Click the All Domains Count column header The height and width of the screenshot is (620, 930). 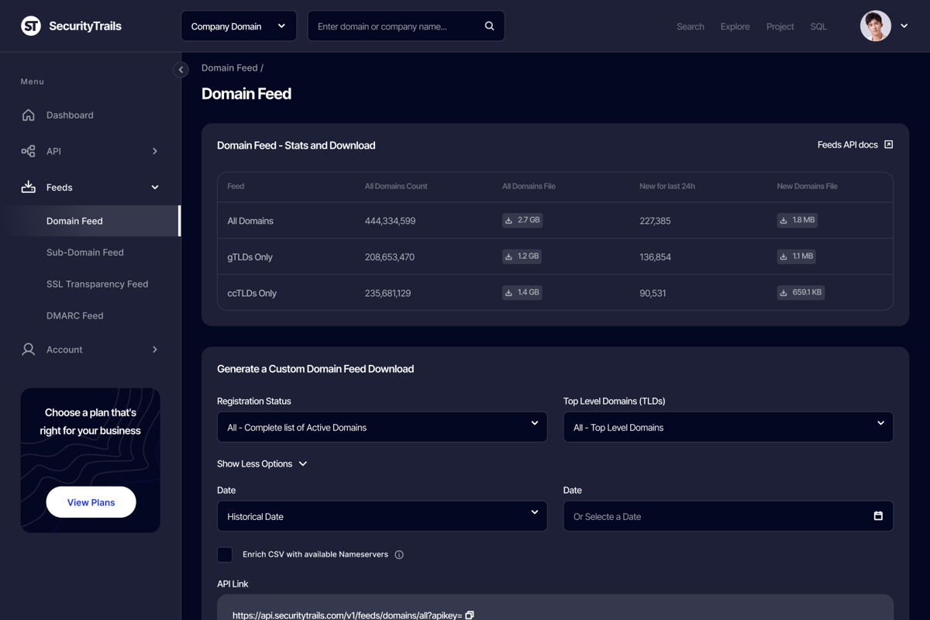(396, 186)
